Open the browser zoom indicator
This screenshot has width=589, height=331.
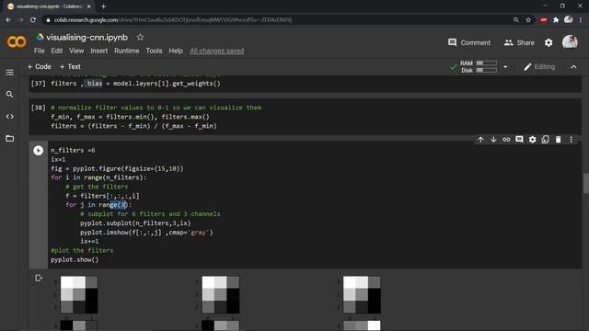point(515,19)
